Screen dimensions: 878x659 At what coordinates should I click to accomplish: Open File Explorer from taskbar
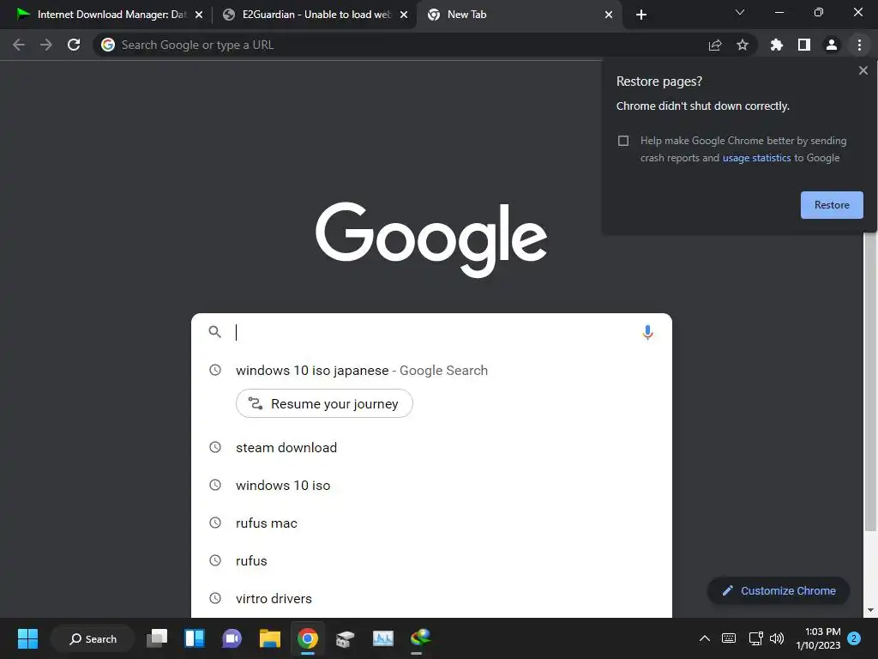click(270, 638)
